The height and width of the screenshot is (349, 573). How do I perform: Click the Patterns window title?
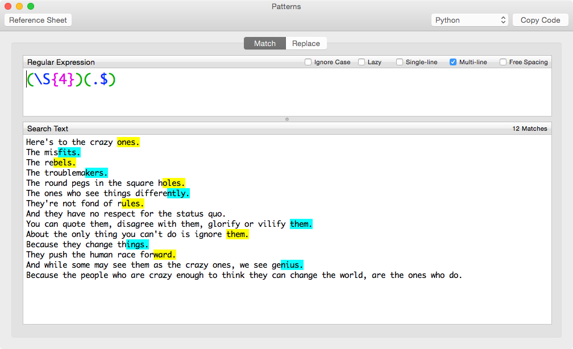pyautogui.click(x=286, y=6)
